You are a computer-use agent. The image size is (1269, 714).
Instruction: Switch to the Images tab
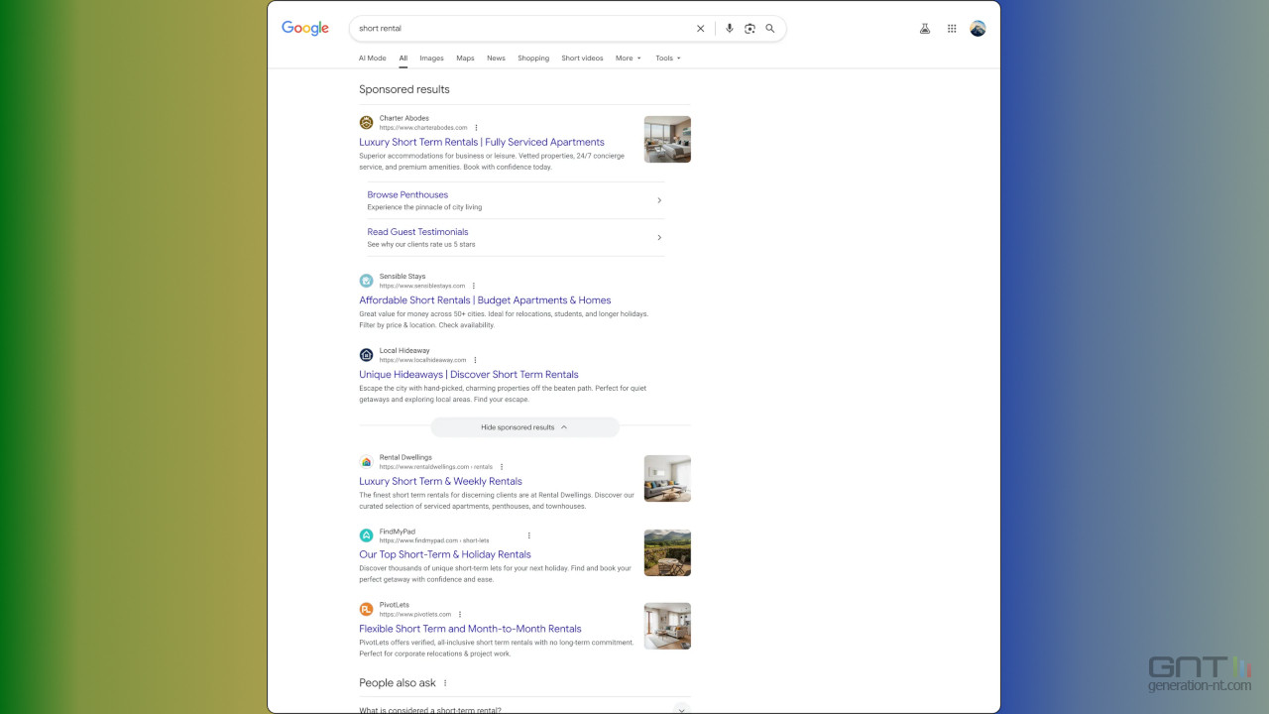click(x=431, y=59)
